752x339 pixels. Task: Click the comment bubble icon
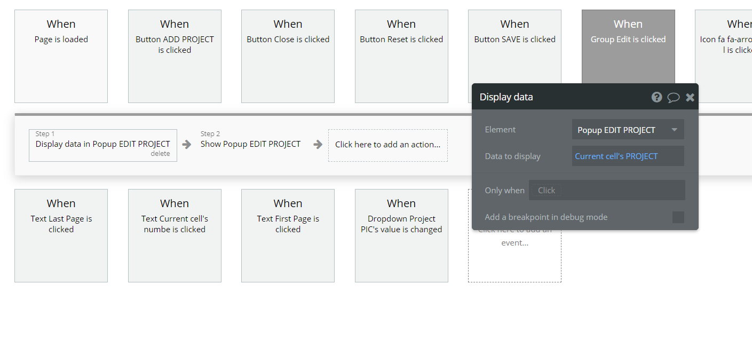pos(674,97)
